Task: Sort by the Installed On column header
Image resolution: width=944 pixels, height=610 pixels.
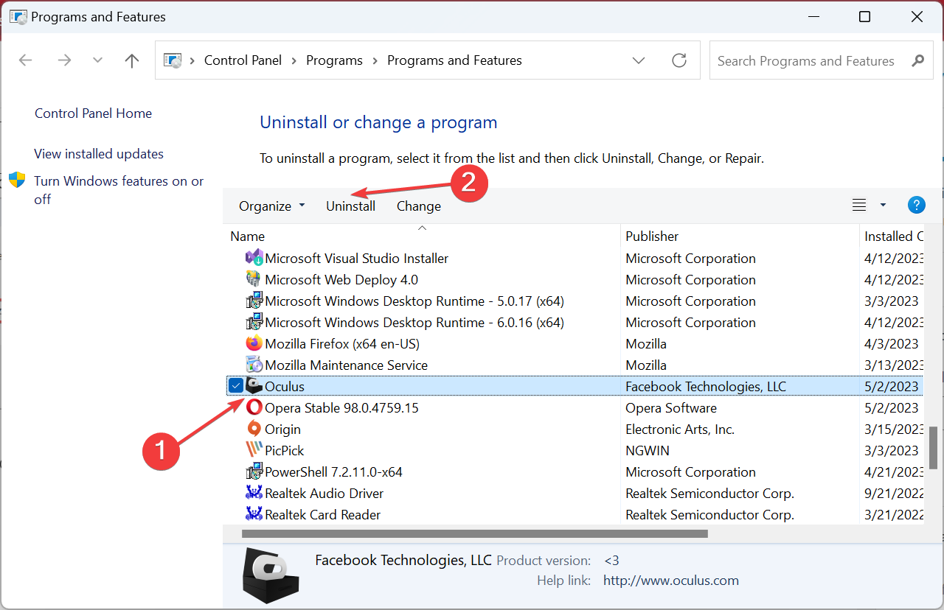Action: tap(892, 236)
